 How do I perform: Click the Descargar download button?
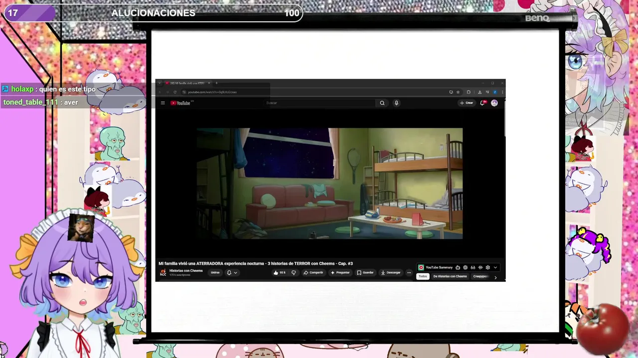pyautogui.click(x=391, y=272)
